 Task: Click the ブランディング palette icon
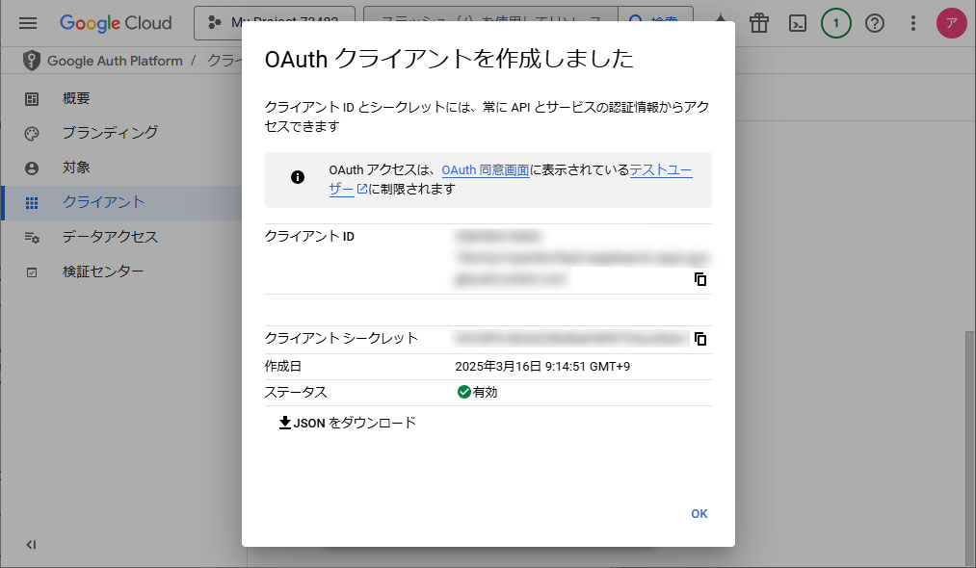pos(32,134)
